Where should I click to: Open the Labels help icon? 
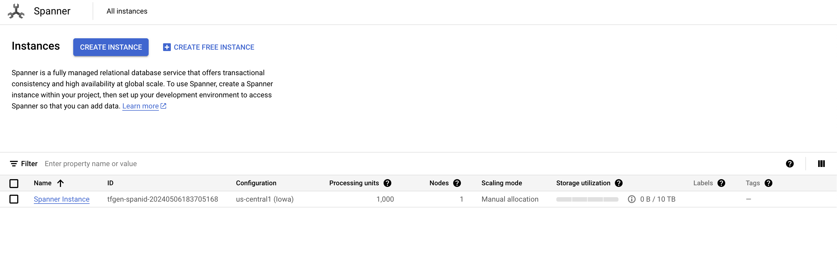(x=721, y=183)
